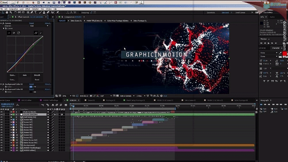This screenshot has width=288, height=162.
Task: Click the curve point tool in Curves
Action: click(x=36, y=33)
